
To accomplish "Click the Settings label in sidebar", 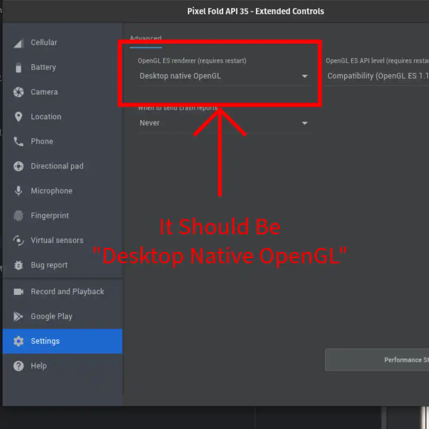I will 45,341.
